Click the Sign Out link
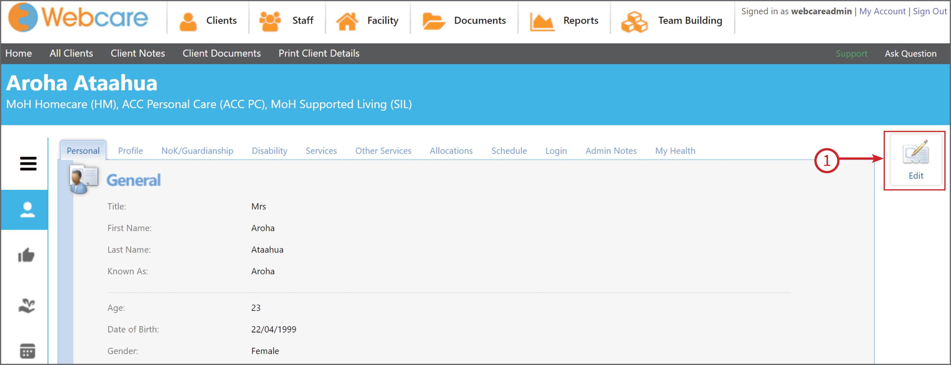Image resolution: width=951 pixels, height=365 pixels. (x=930, y=11)
